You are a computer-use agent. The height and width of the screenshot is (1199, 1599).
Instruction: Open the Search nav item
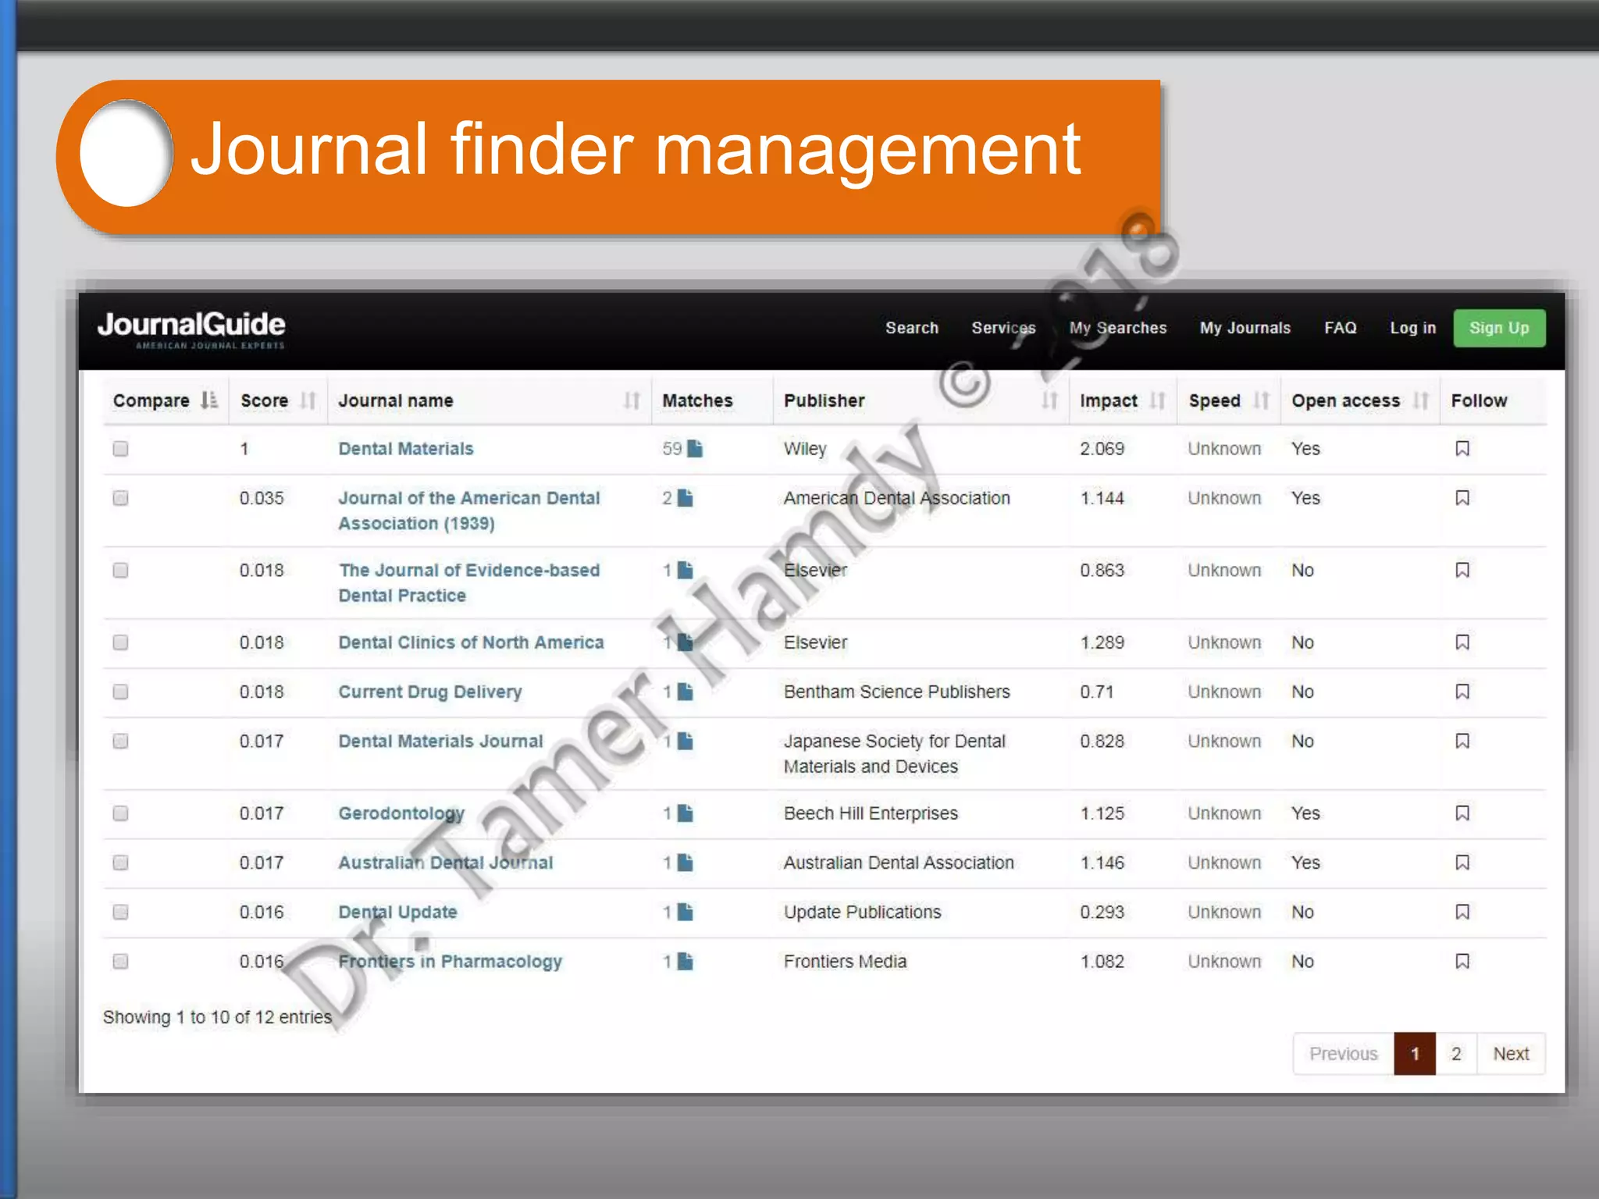coord(912,328)
